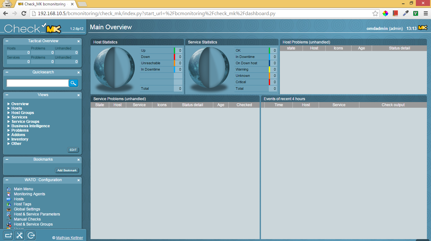
Task: Click the add snapin button in sidebar footer
Action: coord(9,235)
